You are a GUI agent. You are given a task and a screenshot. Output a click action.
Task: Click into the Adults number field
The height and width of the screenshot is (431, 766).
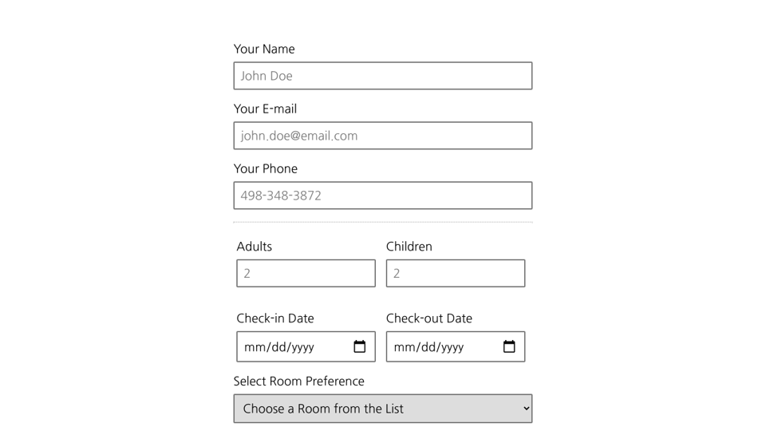coord(306,273)
